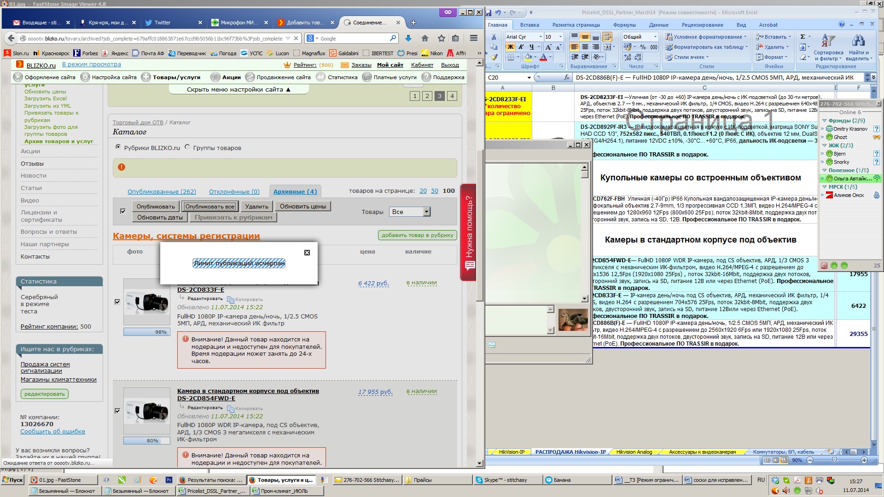The width and height of the screenshot is (884, 497).
Task: Open Общий number format dropdown
Action: coord(655,37)
